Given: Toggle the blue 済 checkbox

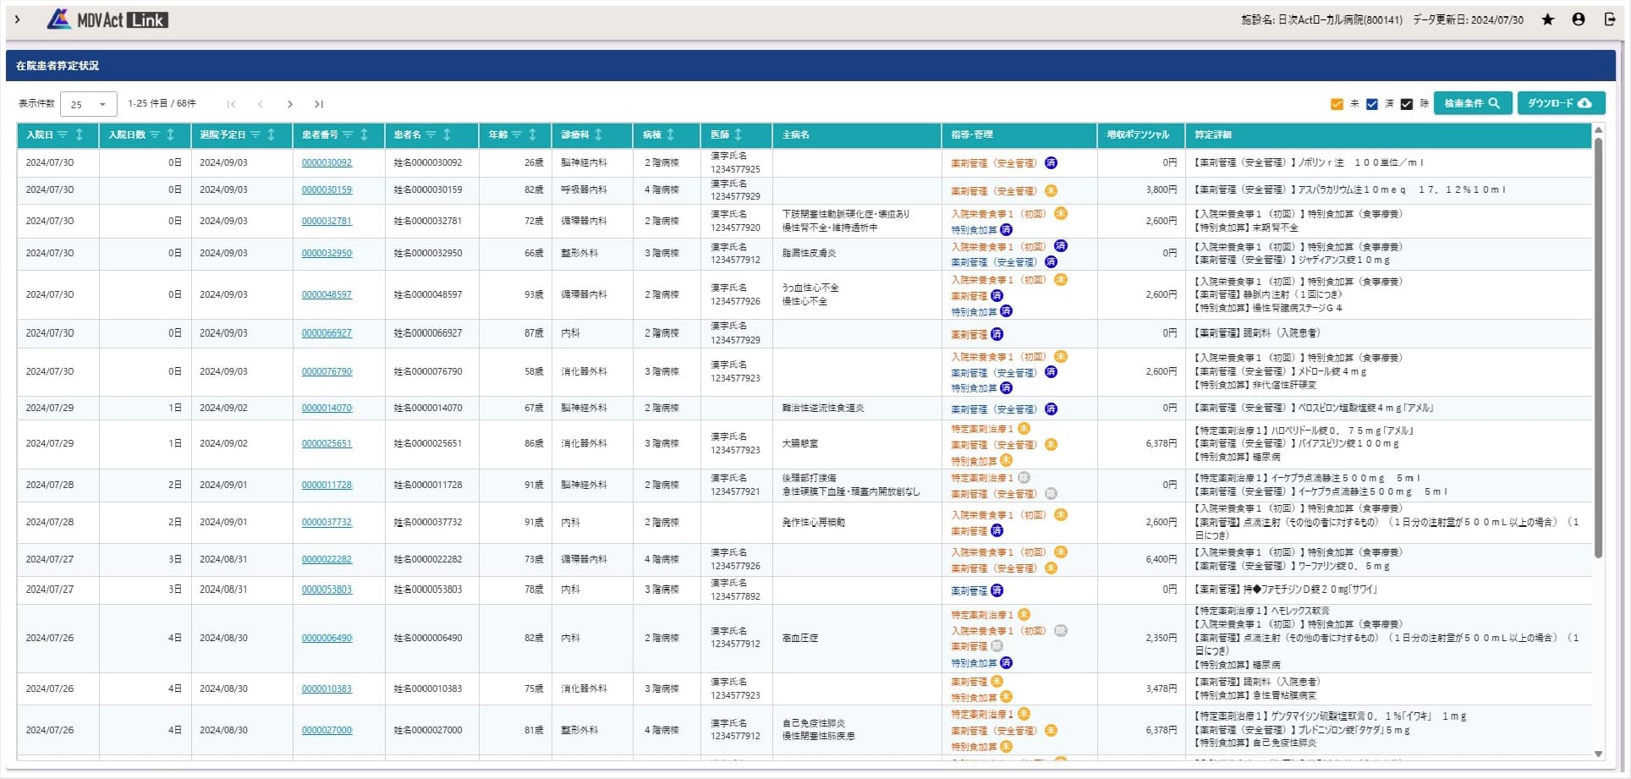Looking at the screenshot, I should 1372,104.
